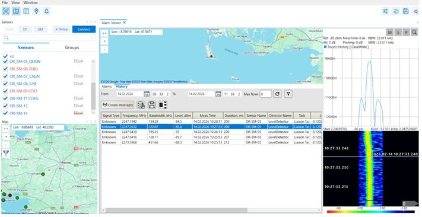Image resolution: width=422 pixels, height=217 pixels.
Task: Click the horizontal scrollbar under history table
Action: pos(176,210)
